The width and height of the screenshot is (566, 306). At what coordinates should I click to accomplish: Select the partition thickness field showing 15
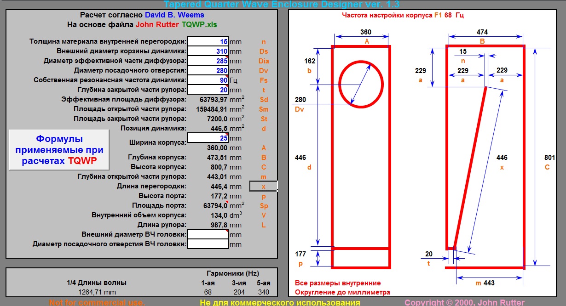pyautogui.click(x=208, y=41)
